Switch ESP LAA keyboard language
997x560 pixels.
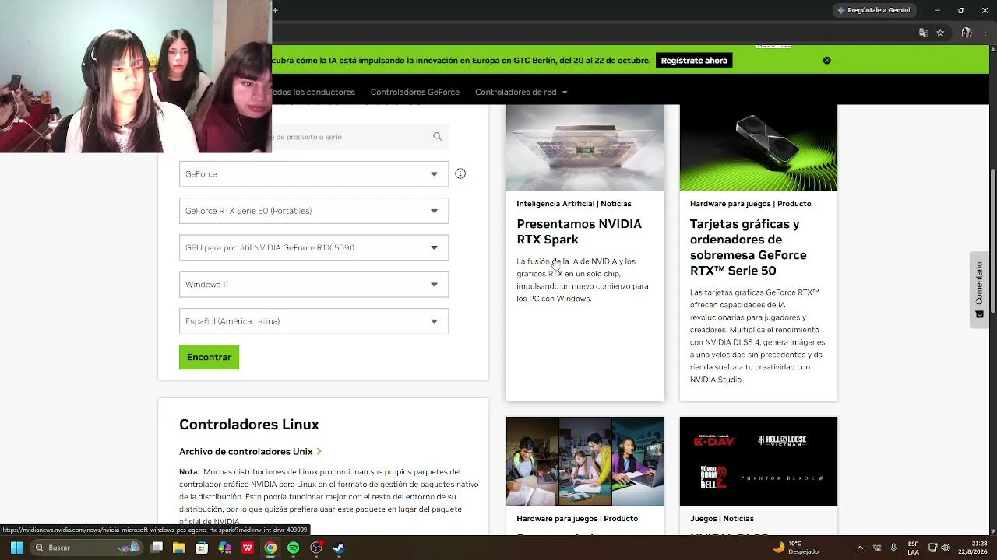[913, 548]
